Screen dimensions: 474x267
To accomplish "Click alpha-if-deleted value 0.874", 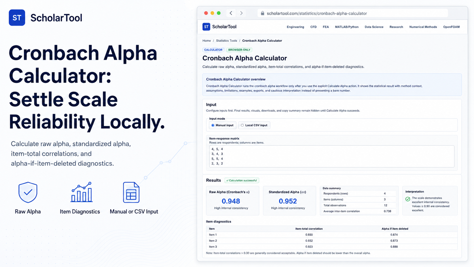I will click(394, 235).
